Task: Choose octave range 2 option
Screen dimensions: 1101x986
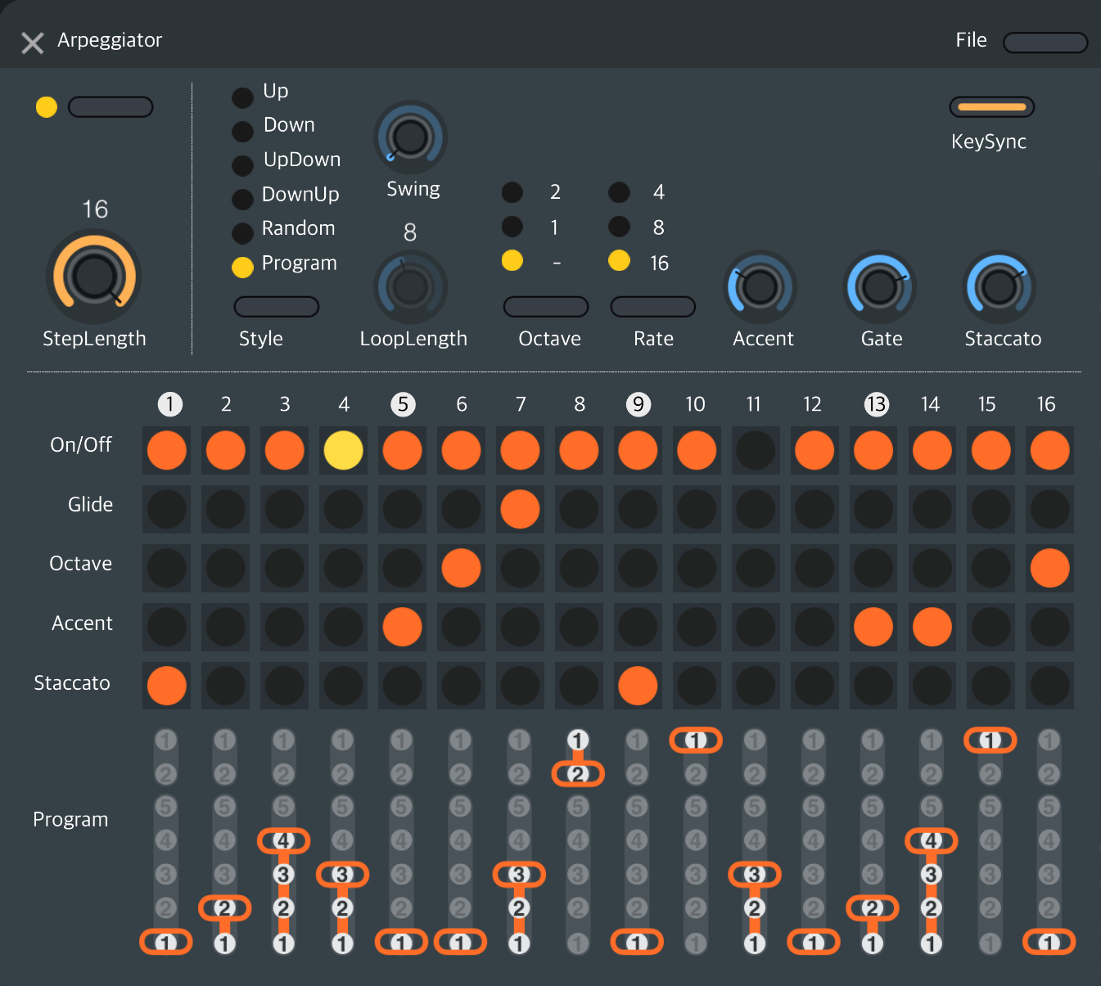Action: (512, 192)
